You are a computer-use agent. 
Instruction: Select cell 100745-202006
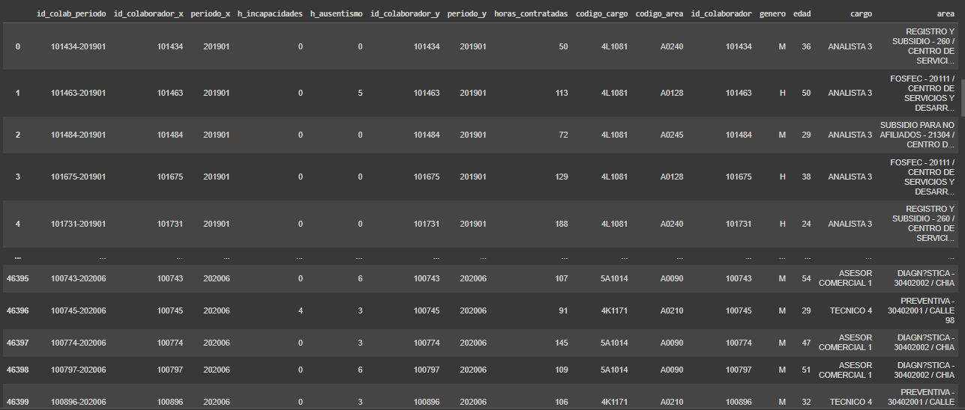(x=79, y=310)
